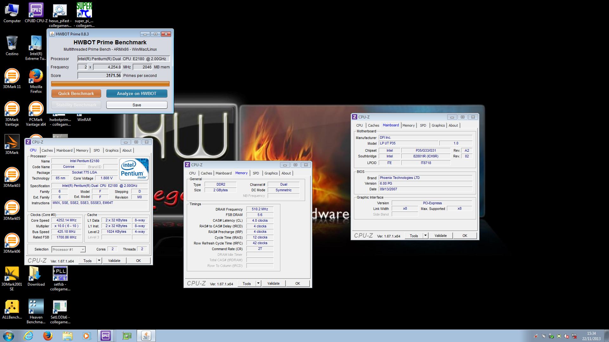Select CPU tab in Memory window

pyautogui.click(x=193, y=173)
